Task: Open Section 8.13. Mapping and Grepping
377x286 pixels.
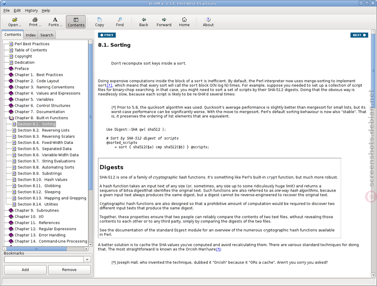Action: 52,198
